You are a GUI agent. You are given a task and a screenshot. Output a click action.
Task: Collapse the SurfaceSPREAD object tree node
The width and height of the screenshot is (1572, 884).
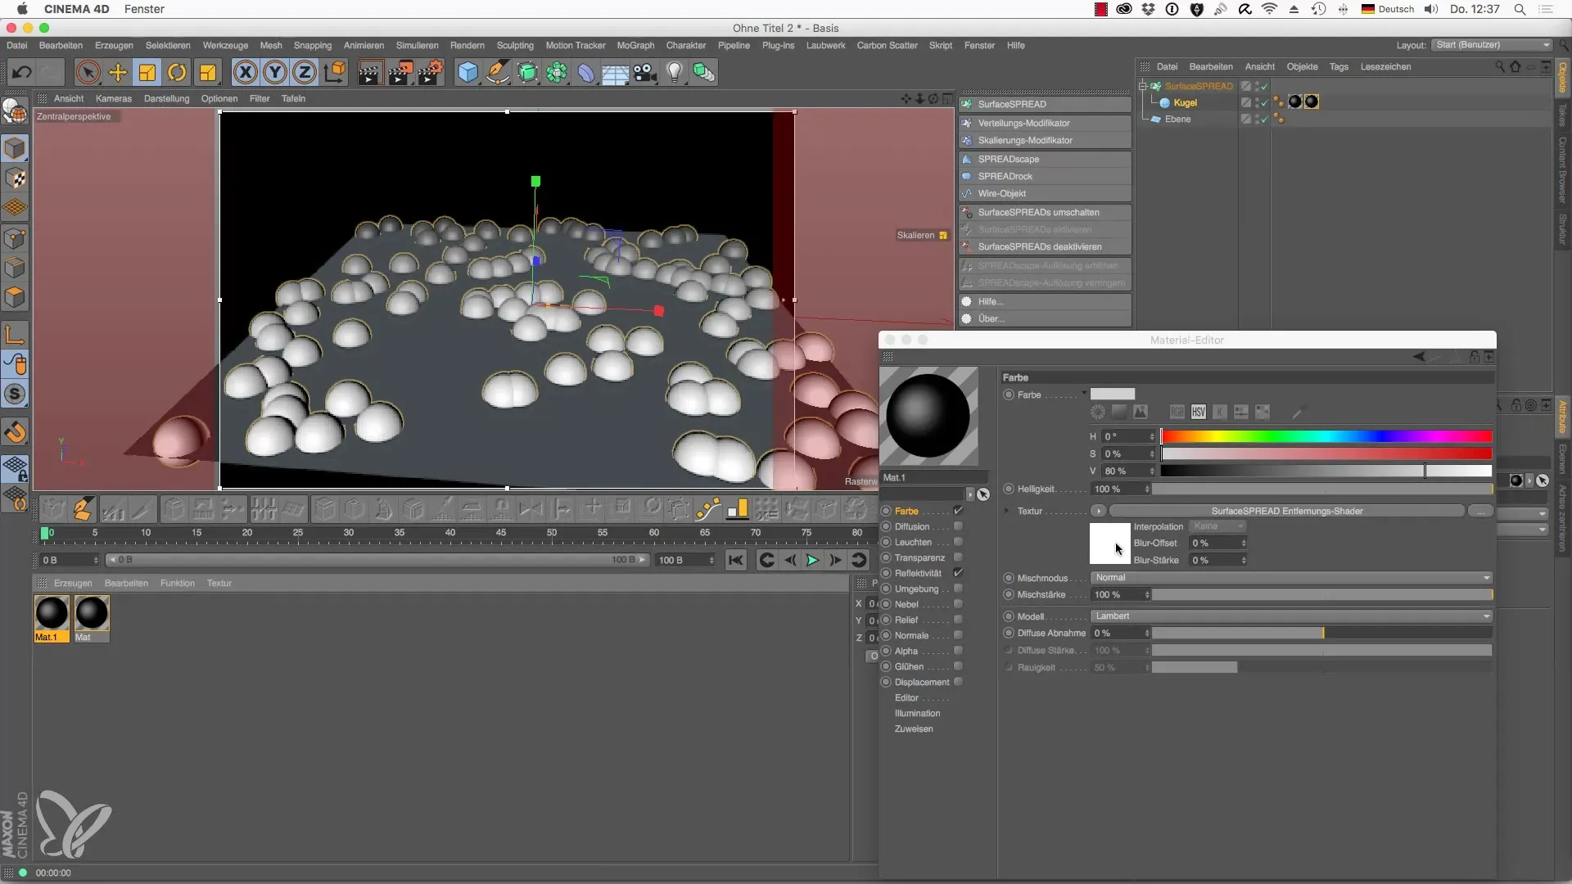tap(1142, 86)
